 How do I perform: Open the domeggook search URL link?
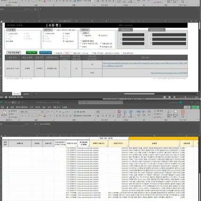click(145, 64)
